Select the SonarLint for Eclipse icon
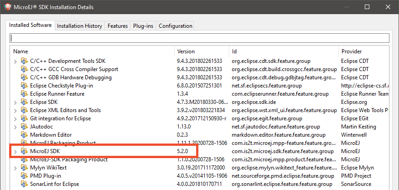Screen dimensions: 399x190 pos(24,184)
